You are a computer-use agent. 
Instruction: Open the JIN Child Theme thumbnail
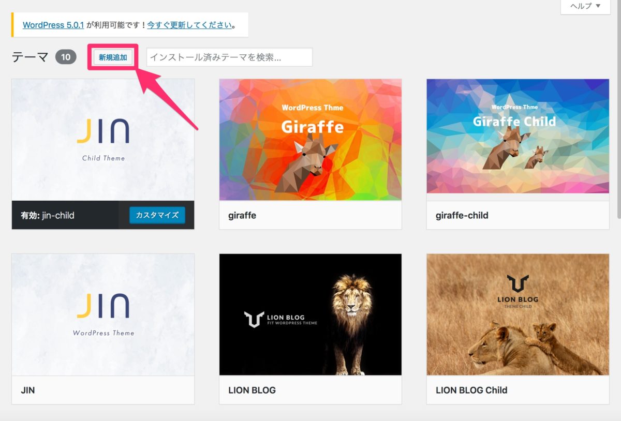[103, 140]
